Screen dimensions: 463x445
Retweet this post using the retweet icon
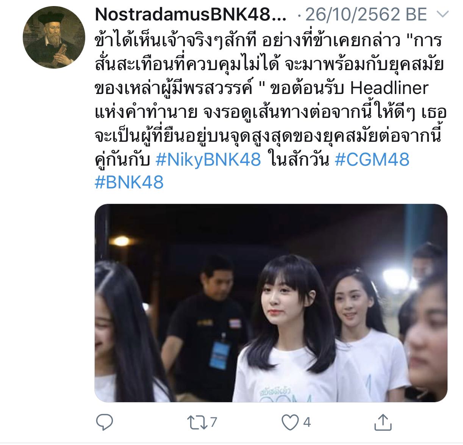point(197,422)
